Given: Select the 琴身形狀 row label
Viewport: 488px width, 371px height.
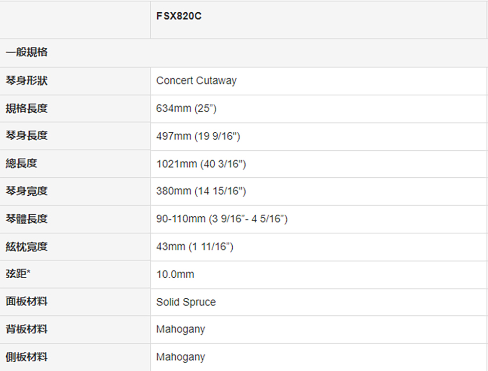Looking at the screenshot, I should 26,81.
